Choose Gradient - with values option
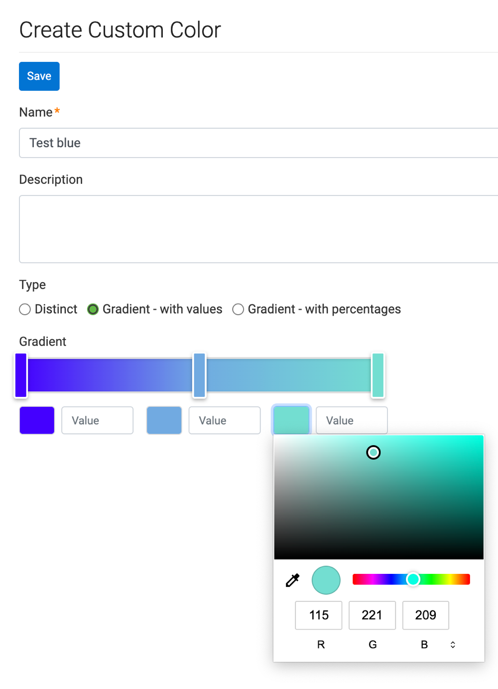This screenshot has width=498, height=689. point(93,310)
